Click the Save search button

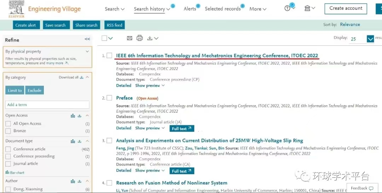pos(56,25)
